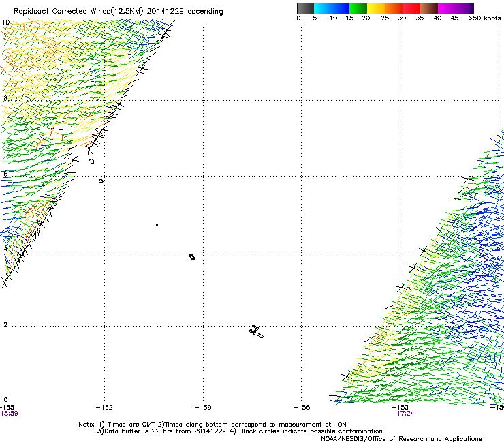Click the purple '17:24' time stamp
The image size is (504, 443).
click(x=406, y=414)
